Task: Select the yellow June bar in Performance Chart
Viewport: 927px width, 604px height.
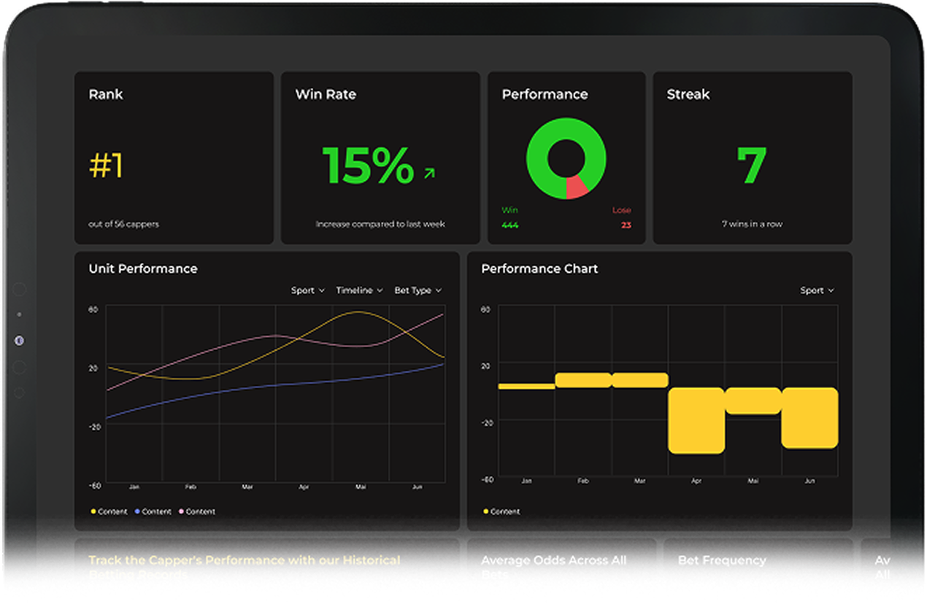Action: (x=809, y=417)
